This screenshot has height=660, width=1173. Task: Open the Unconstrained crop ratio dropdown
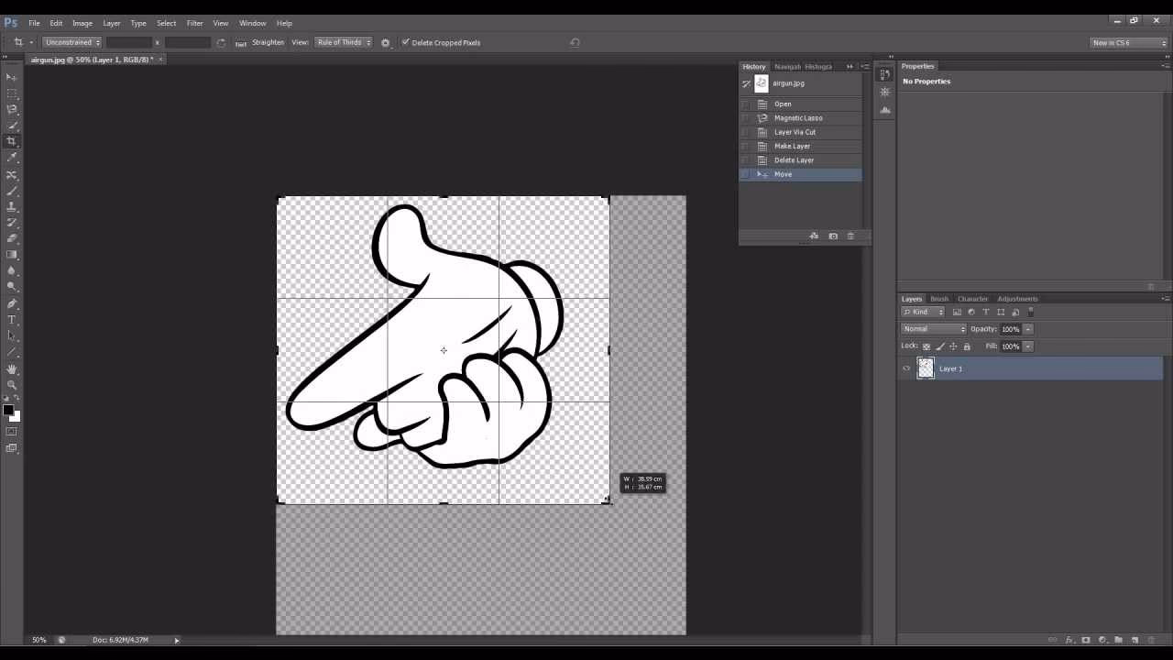[71, 42]
